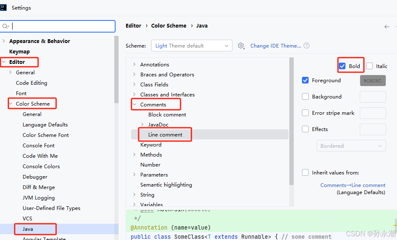Image resolution: width=397 pixels, height=240 pixels.
Task: Expand the JavaDoc chevron
Action: tap(142, 124)
